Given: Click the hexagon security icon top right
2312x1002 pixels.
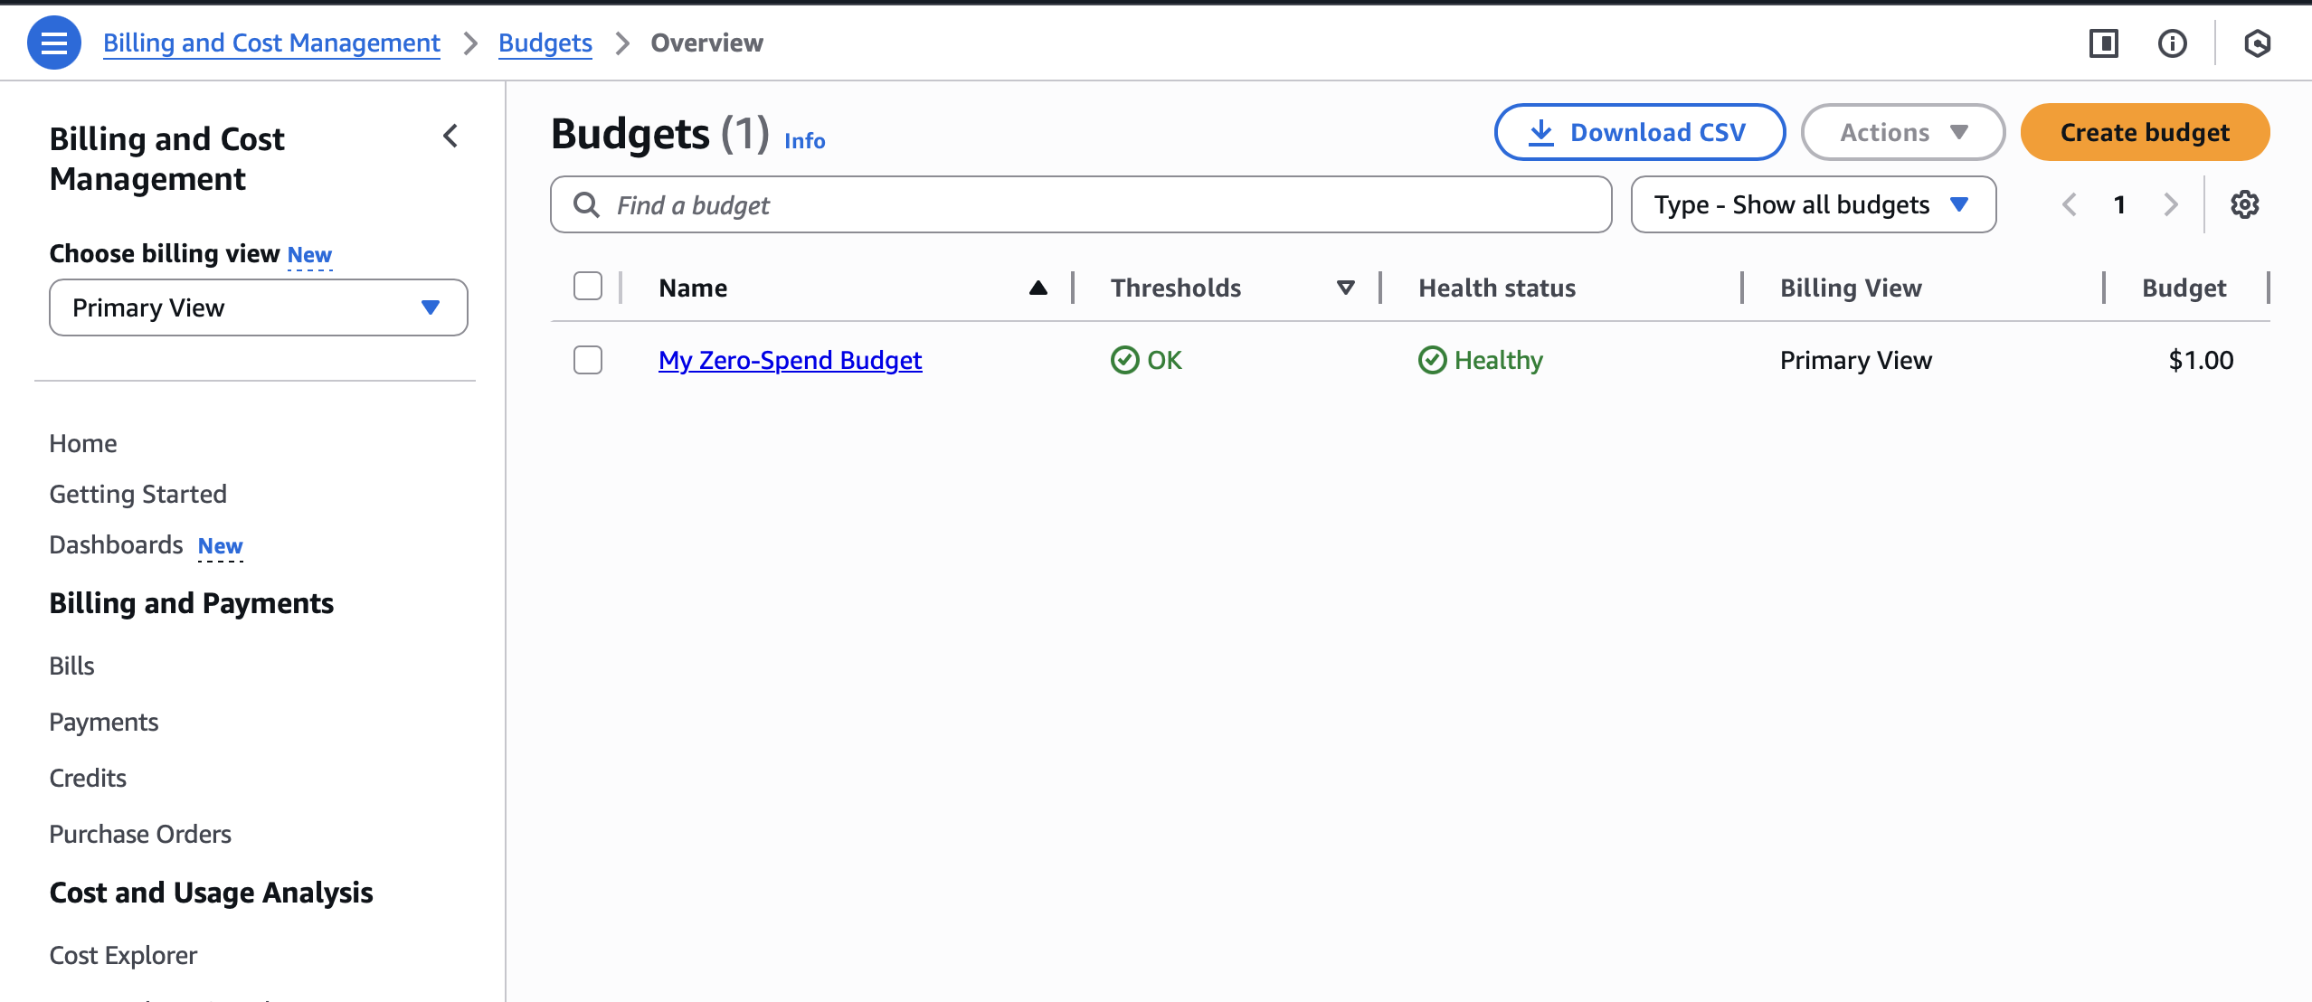Looking at the screenshot, I should [x=2257, y=43].
